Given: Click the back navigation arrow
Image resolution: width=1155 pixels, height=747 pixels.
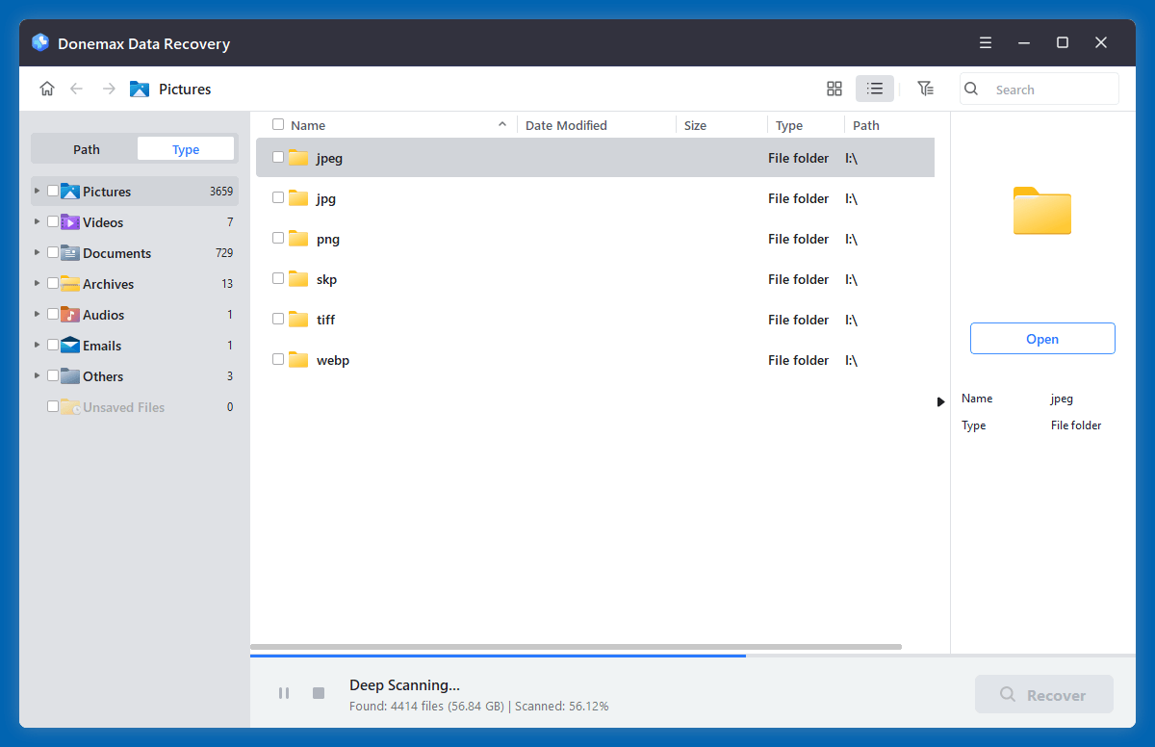Looking at the screenshot, I should [x=76, y=88].
